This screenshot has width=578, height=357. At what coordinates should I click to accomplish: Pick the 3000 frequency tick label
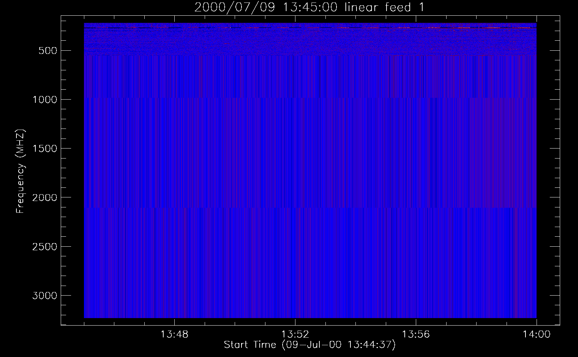pos(44,296)
